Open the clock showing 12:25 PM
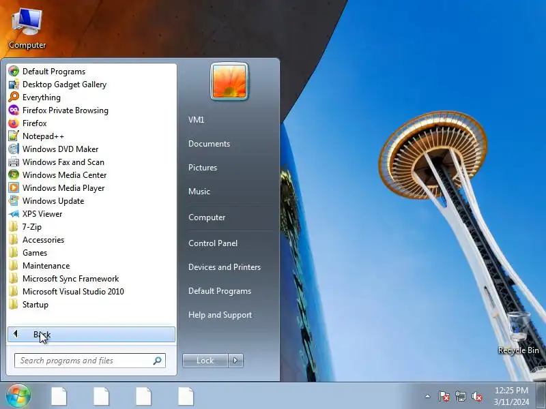 point(511,396)
